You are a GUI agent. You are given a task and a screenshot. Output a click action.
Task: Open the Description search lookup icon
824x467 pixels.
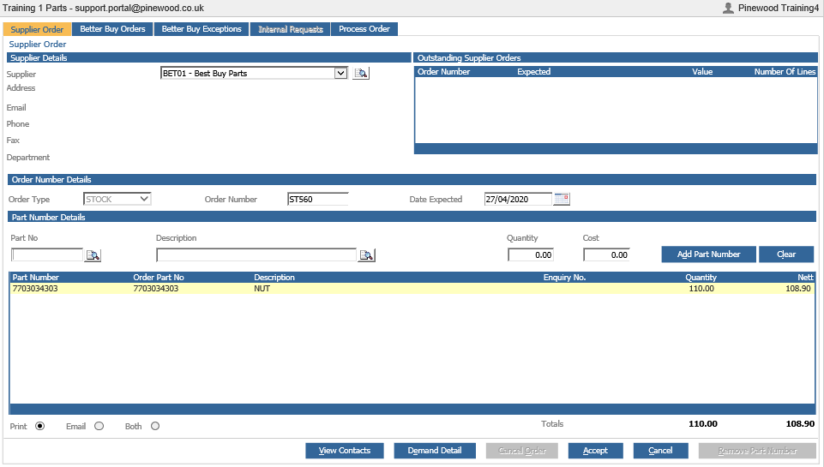click(x=366, y=255)
